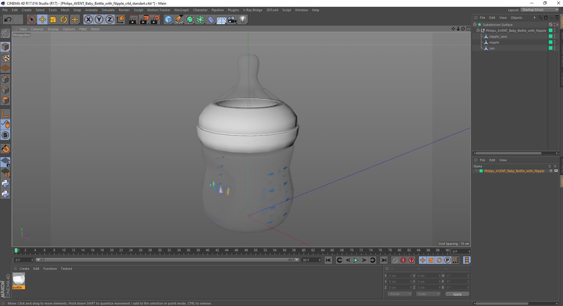This screenshot has width=563, height=306.
Task: Switch to Polygons mode
Action: click(x=5, y=100)
